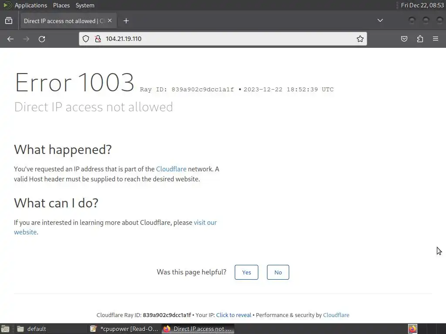
Task: Click to reveal your IP
Action: tap(233, 315)
